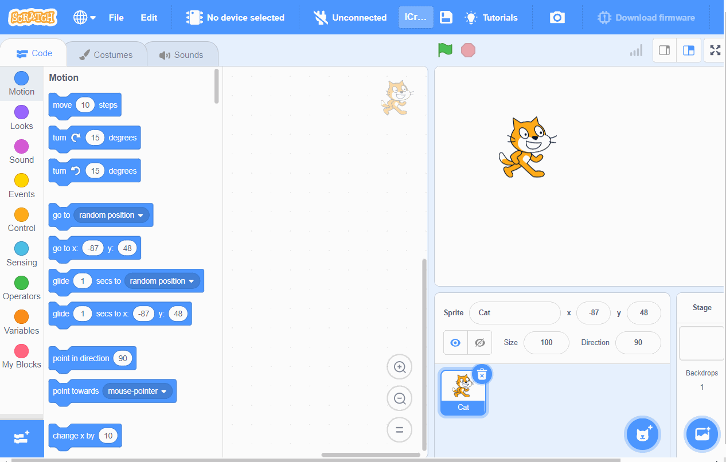
Task: Delete the Cat sprite with trash icon
Action: pos(482,374)
